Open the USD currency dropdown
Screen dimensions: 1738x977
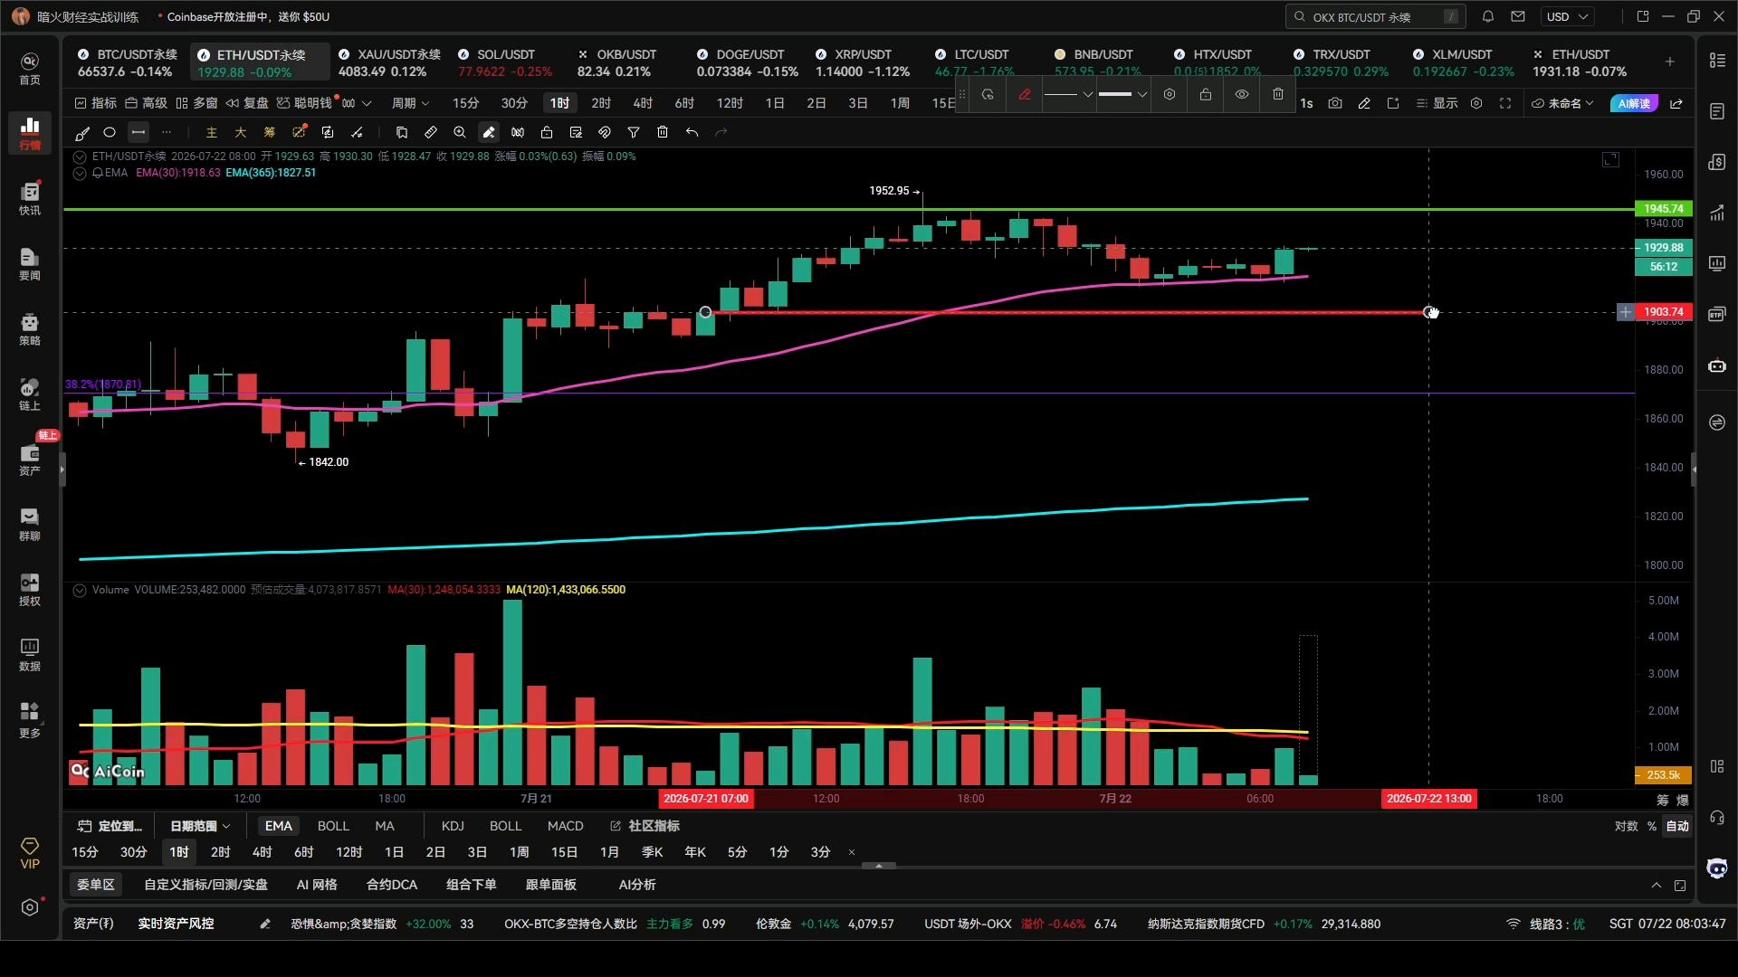tap(1568, 16)
